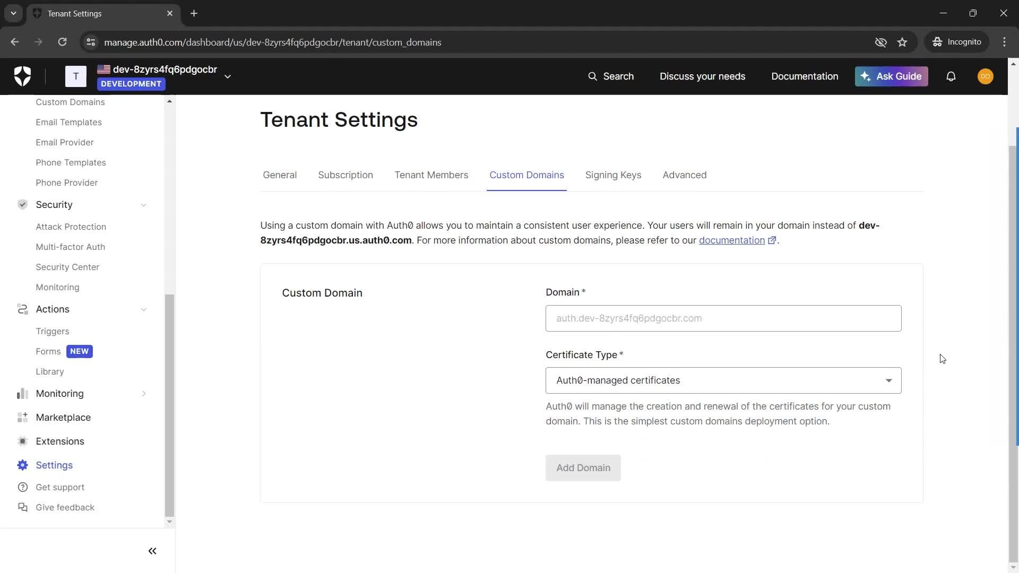Screen dimensions: 1019x573
Task: Click the Give feedback chat icon
Action: (x=22, y=507)
